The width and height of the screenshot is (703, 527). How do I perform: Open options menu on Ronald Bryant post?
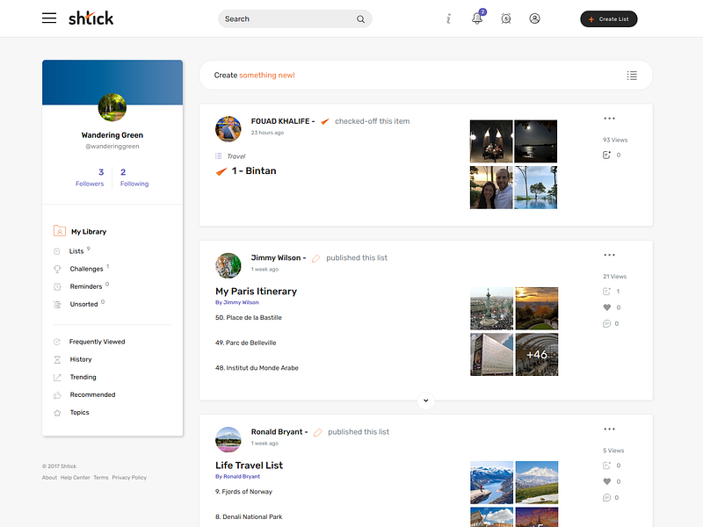point(609,430)
